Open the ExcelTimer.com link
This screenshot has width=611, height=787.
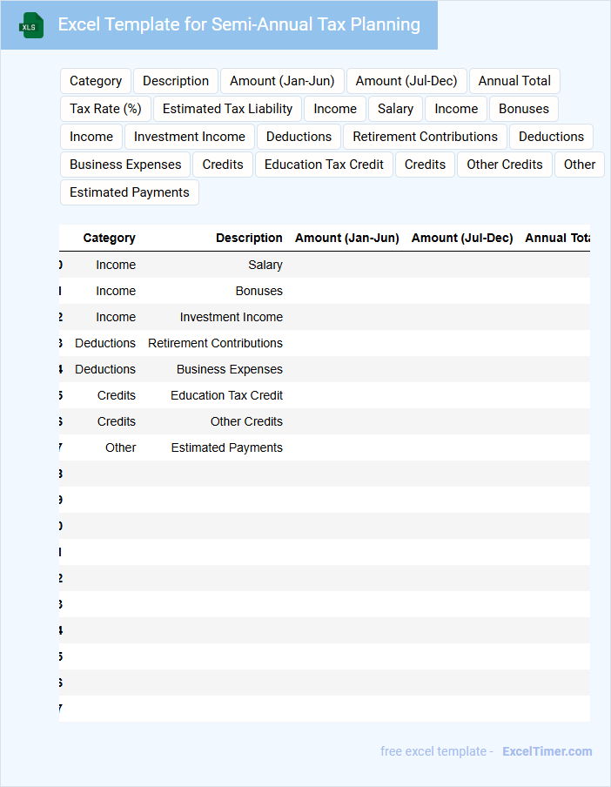pos(547,751)
